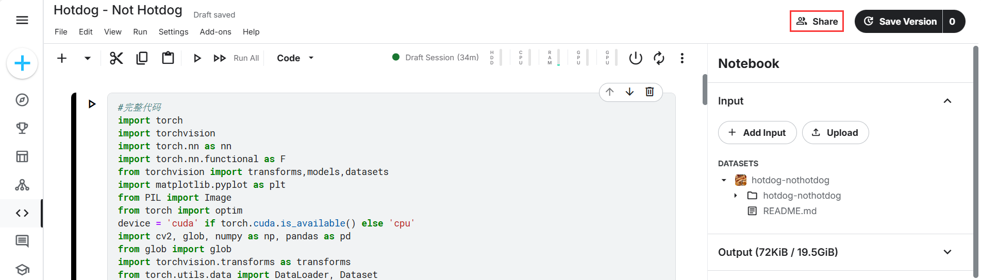981x280 pixels.
Task: Open the add cell dropdown arrow
Action: pyautogui.click(x=88, y=58)
